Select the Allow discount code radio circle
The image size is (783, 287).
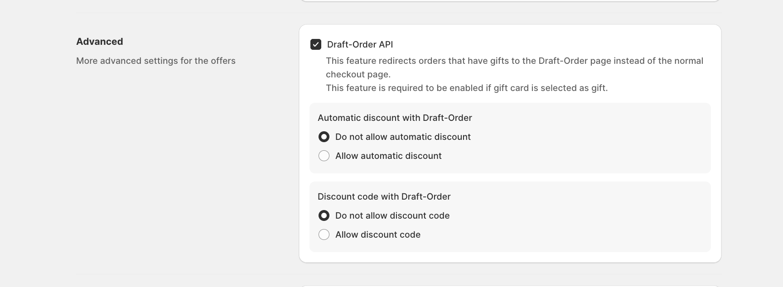click(324, 234)
